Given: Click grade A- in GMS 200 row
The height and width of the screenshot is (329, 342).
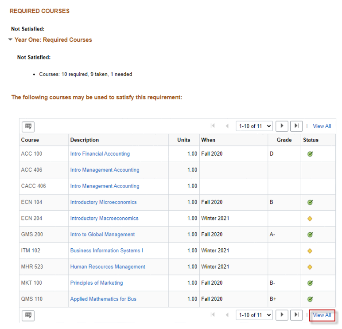Looking at the screenshot, I should (272, 235).
